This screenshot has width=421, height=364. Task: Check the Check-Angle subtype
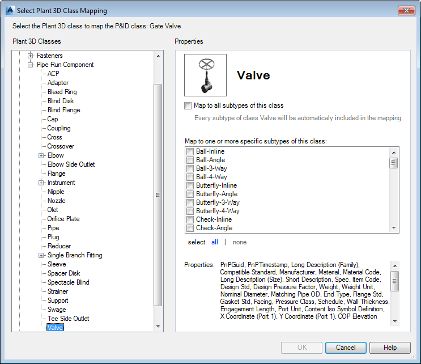point(190,228)
